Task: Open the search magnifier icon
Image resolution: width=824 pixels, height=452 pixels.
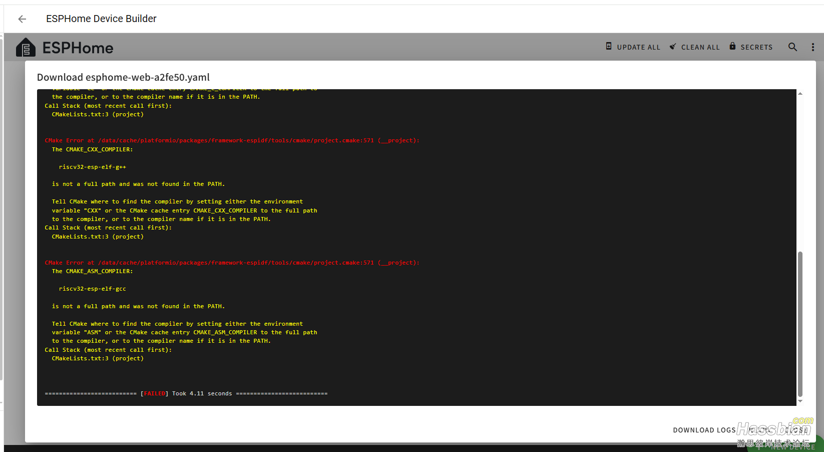Action: pos(792,47)
